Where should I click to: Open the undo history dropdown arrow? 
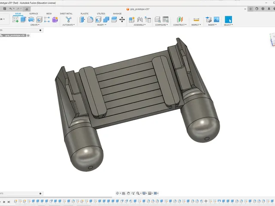click(x=14, y=9)
